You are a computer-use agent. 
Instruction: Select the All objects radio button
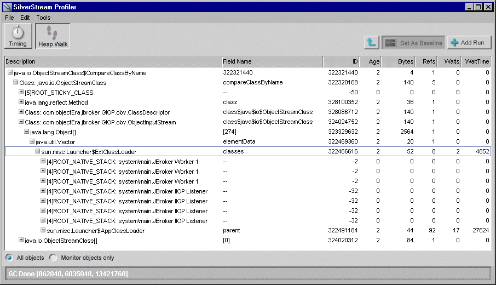click(x=9, y=258)
